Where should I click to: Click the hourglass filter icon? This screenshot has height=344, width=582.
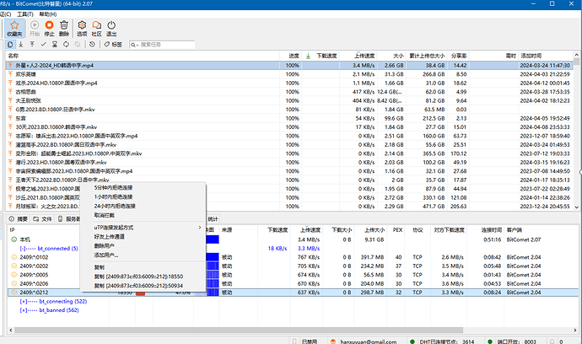pyautogui.click(x=55, y=45)
